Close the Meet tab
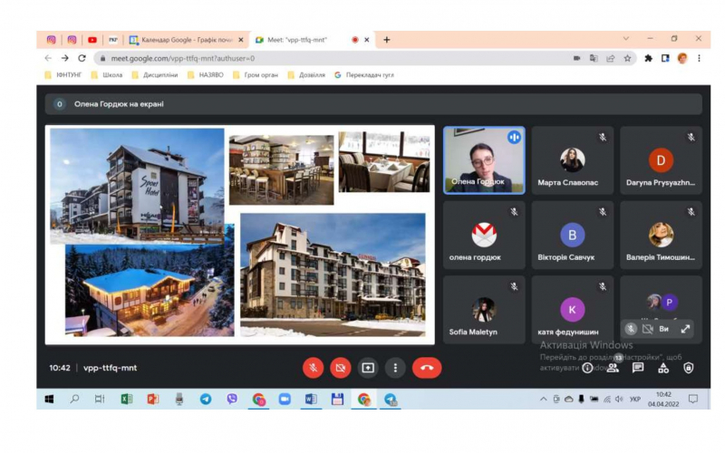The height and width of the screenshot is (453, 725). coord(367,40)
